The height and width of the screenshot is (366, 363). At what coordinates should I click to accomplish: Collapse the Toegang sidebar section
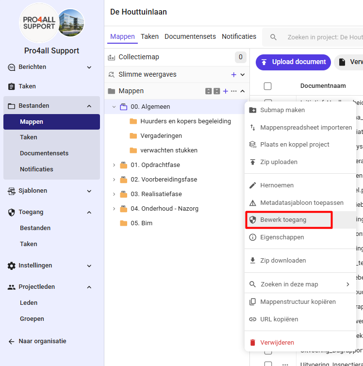tap(89, 213)
